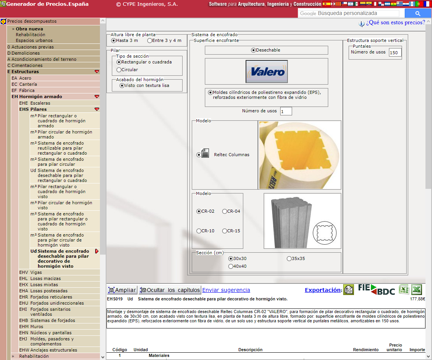Click the left tree panel's scrollbar thumb
This screenshot has height=360, width=432.
pos(103,139)
